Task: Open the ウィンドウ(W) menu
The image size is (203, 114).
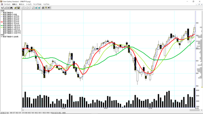Action: tap(37, 4)
